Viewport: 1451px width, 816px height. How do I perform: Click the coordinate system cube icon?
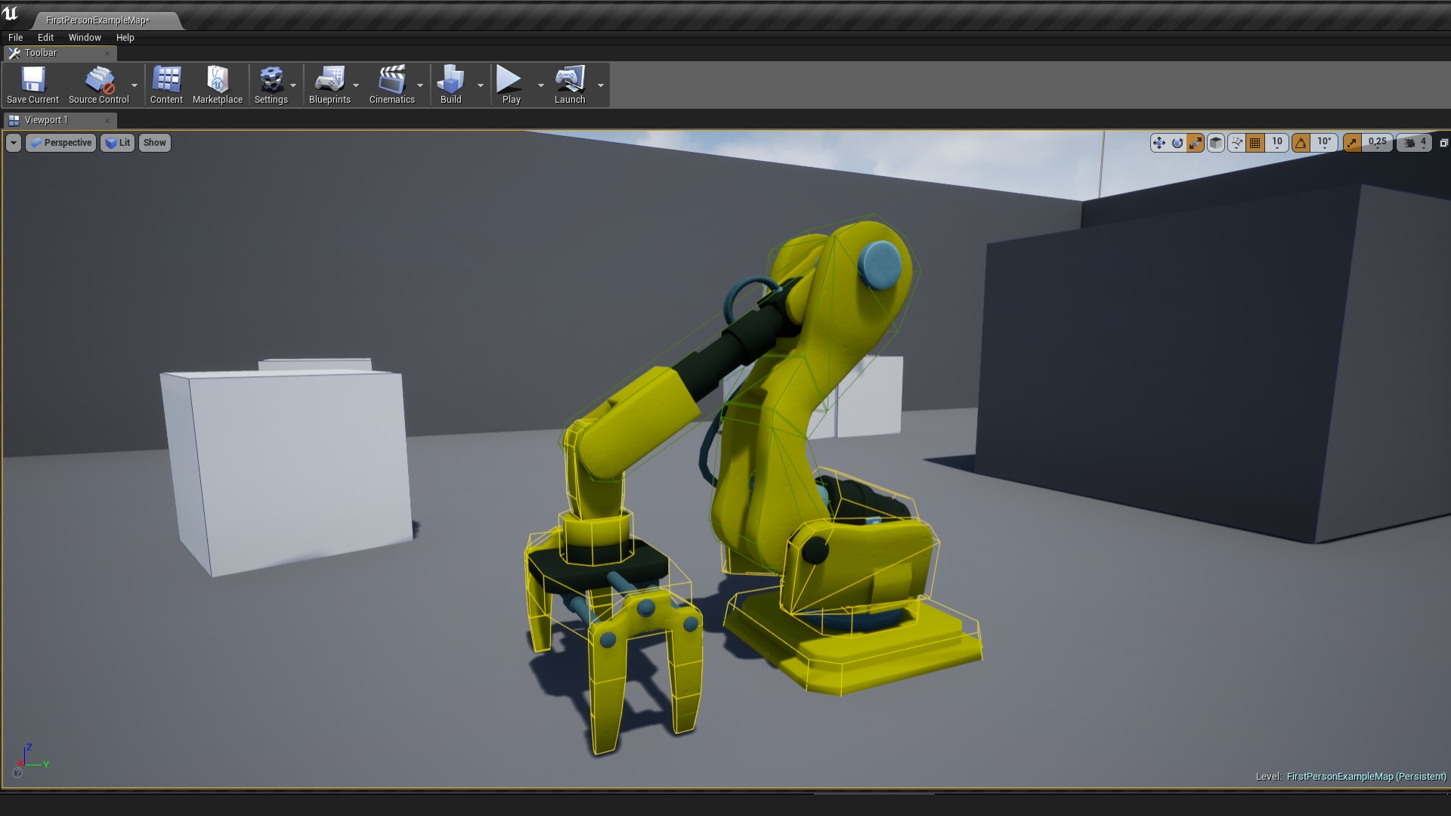pos(1215,143)
